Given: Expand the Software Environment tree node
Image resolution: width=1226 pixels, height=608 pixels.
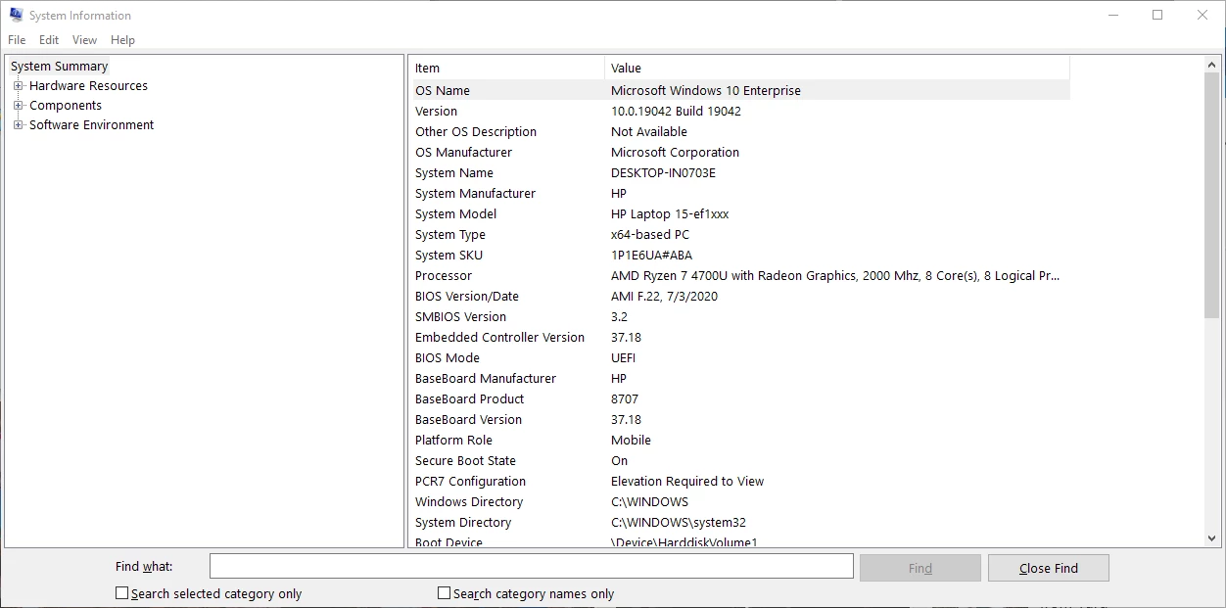Looking at the screenshot, I should tap(18, 125).
